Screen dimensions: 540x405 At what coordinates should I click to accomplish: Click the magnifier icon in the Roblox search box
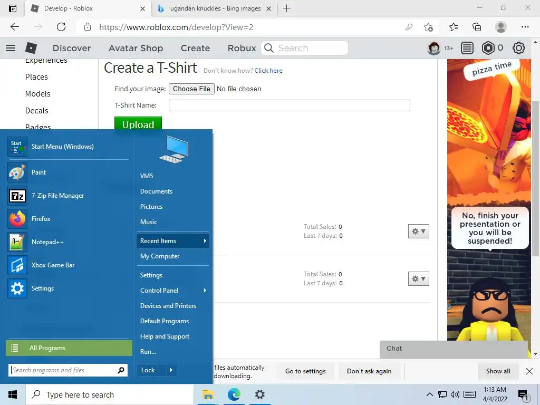269,48
